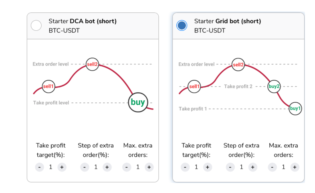Decrease Grid bot step of extra order
Screen dimensions: 315x193
pyautogui.click(x=230, y=167)
